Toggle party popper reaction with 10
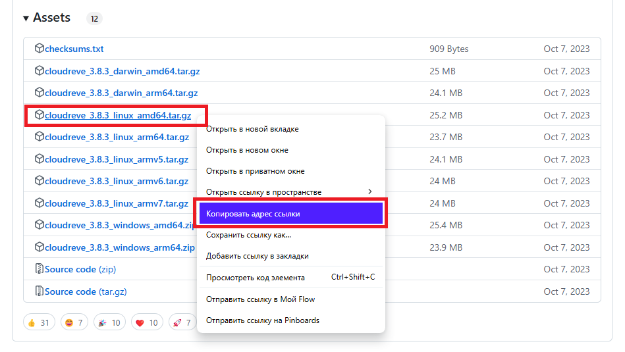 [x=109, y=322]
